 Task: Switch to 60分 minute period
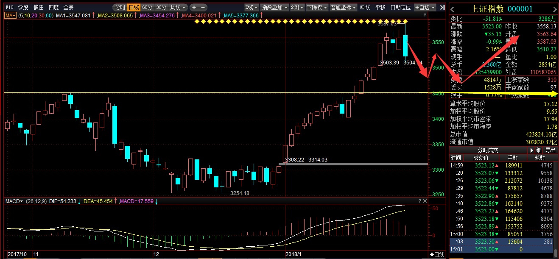tap(147, 7)
